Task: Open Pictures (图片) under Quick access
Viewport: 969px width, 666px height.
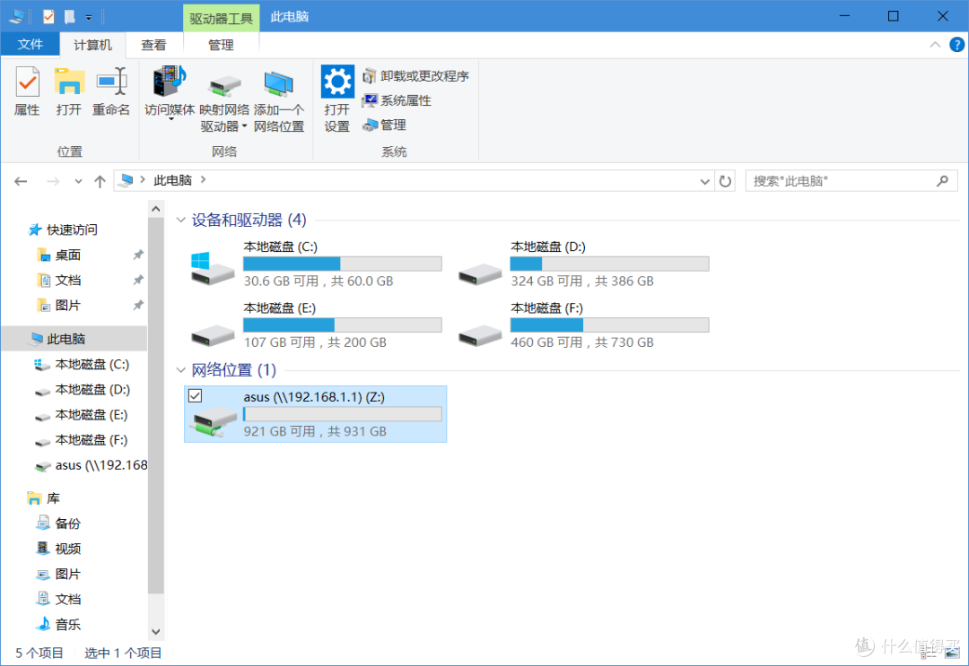Action: (x=58, y=306)
